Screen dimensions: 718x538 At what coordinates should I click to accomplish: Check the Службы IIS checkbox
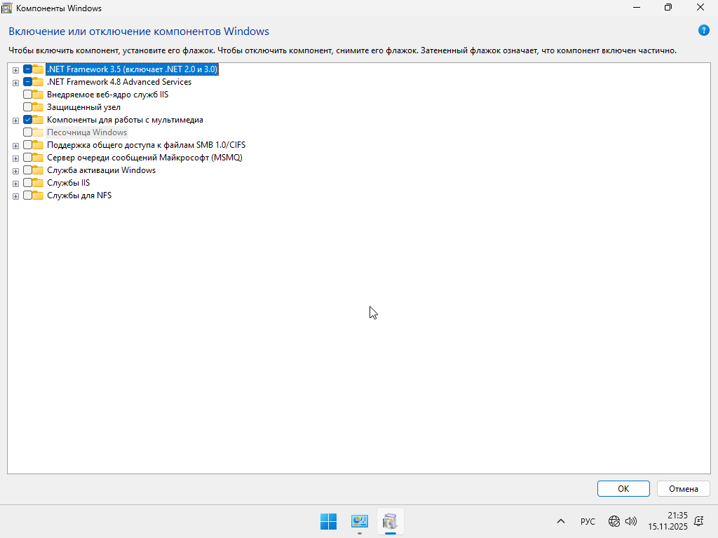coord(27,183)
